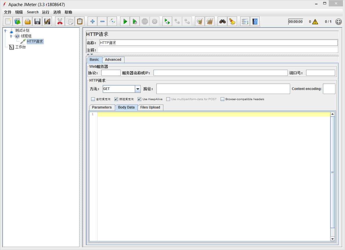Click the Toggle enable/disable icon

coord(112,21)
